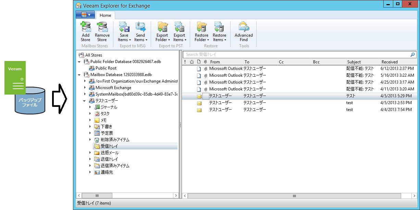Expand the SystemMailbox node
The height and width of the screenshot is (210, 420).
point(85,94)
